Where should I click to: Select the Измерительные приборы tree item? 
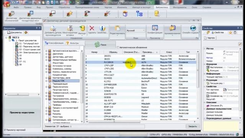pyautogui.click(x=65, y=60)
